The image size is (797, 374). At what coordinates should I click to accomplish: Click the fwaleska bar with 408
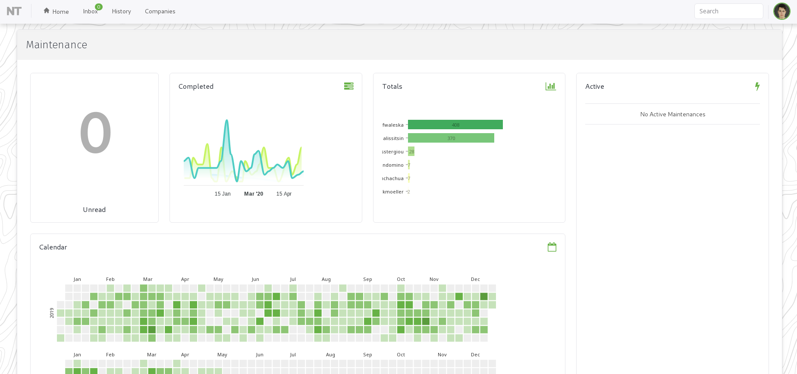point(455,125)
